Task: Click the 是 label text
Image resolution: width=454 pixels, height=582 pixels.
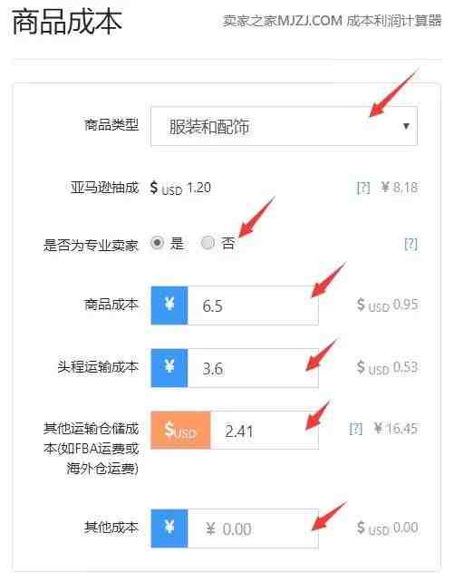Action: tap(178, 243)
